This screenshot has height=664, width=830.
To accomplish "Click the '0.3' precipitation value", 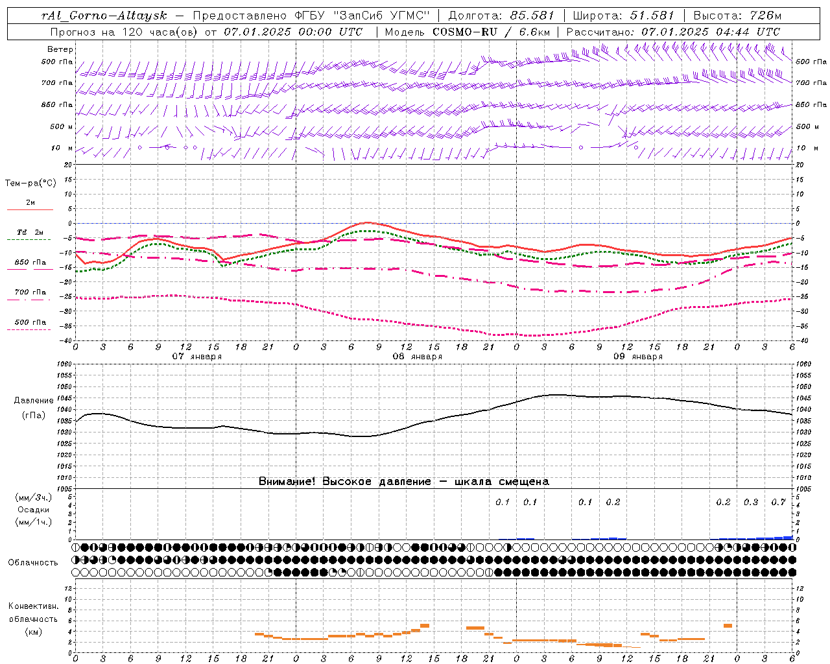I will [x=751, y=503].
